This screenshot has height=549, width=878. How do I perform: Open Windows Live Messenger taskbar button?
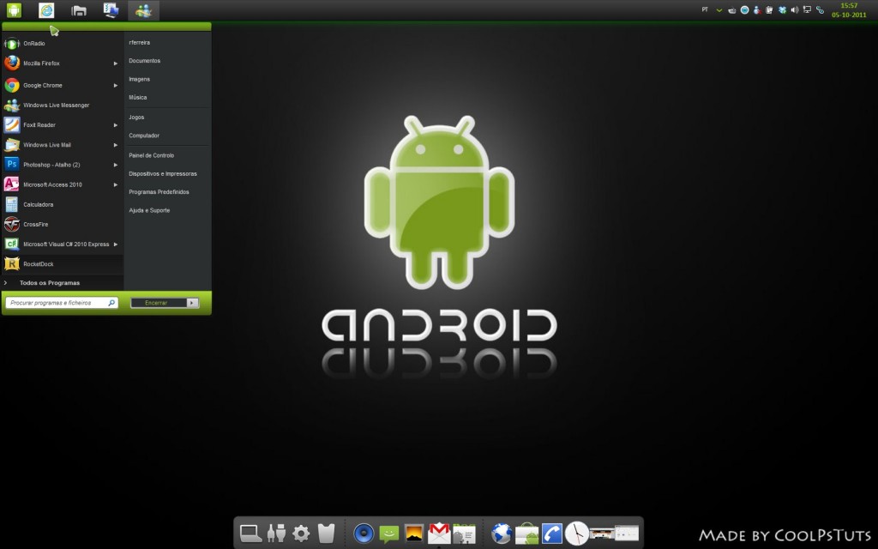point(143,10)
